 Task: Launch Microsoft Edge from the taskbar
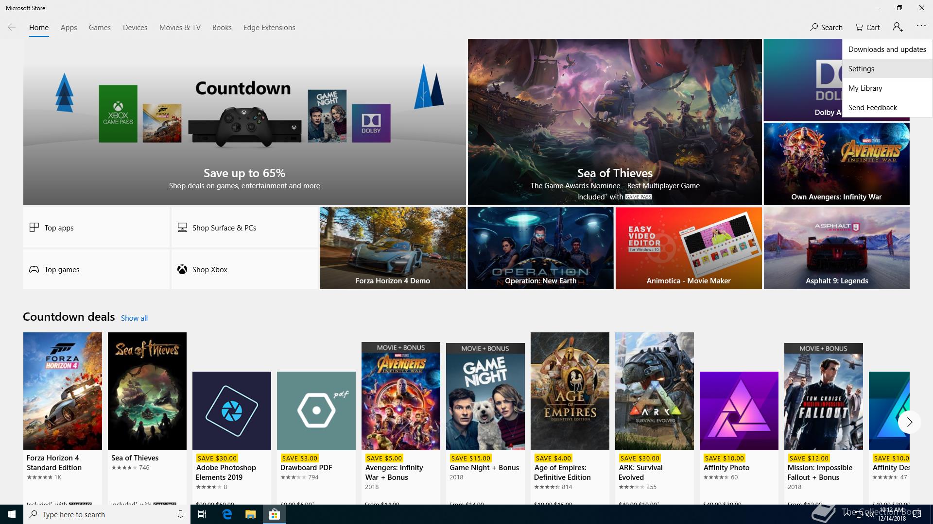tap(227, 514)
